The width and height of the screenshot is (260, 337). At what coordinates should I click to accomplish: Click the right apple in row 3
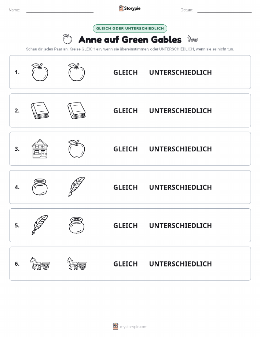[77, 149]
